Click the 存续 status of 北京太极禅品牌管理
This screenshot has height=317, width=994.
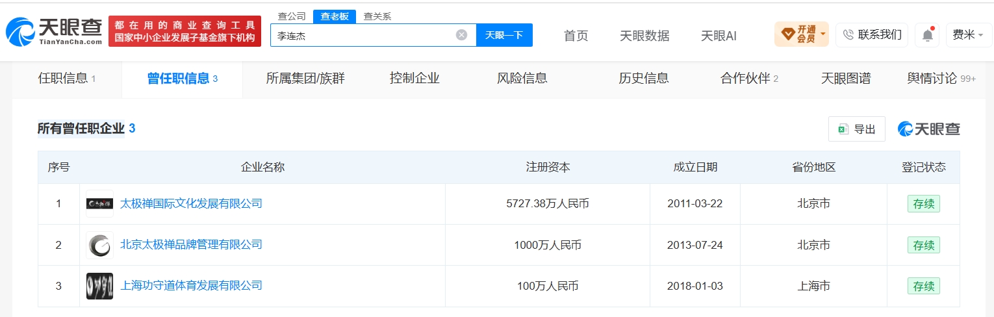pyautogui.click(x=924, y=245)
